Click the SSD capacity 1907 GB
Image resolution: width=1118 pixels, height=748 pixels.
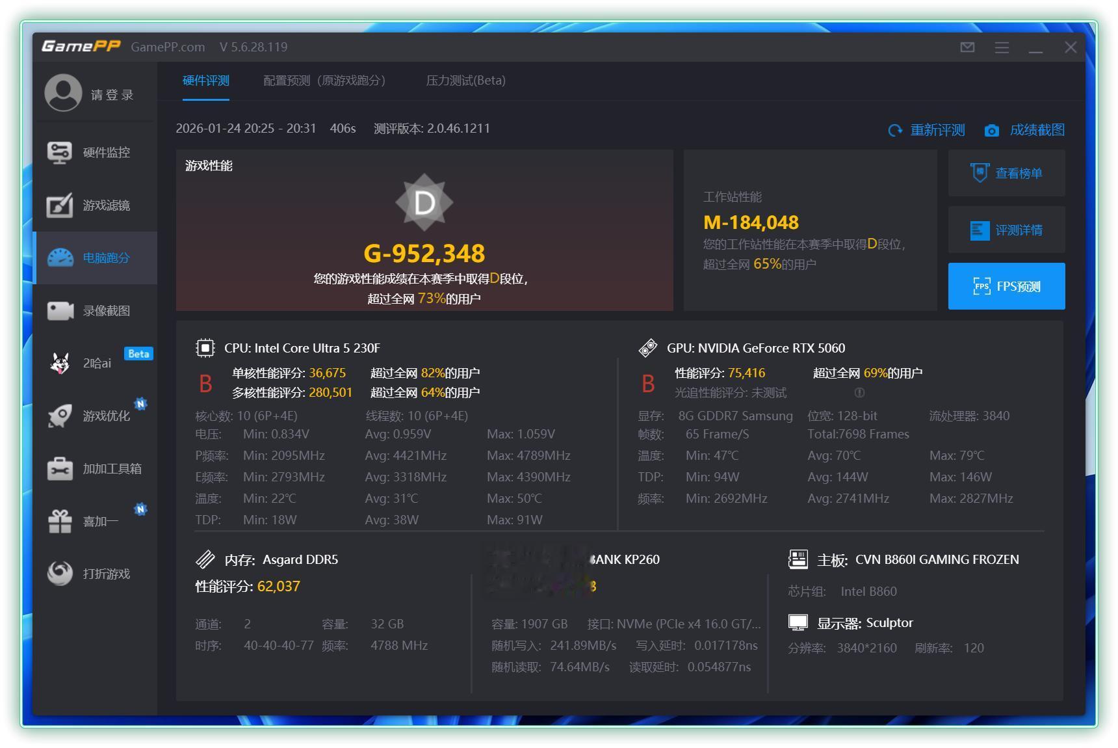tap(544, 624)
